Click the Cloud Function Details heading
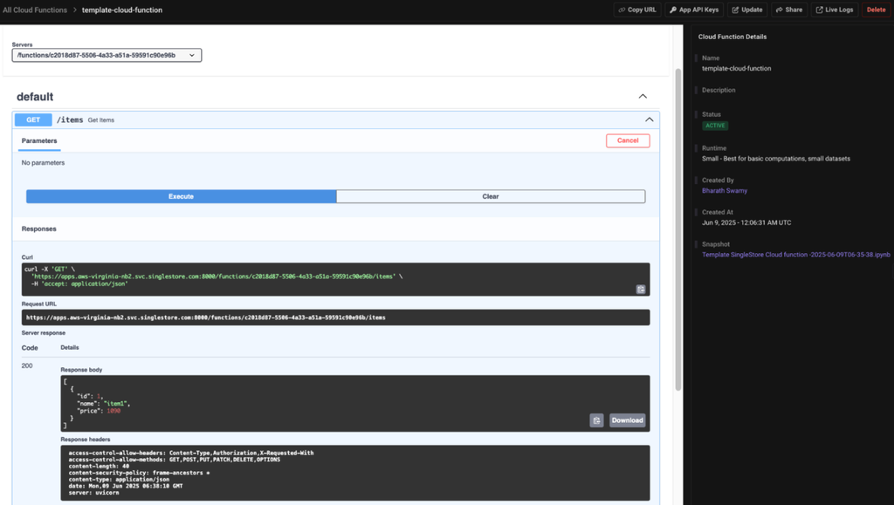 pos(732,37)
